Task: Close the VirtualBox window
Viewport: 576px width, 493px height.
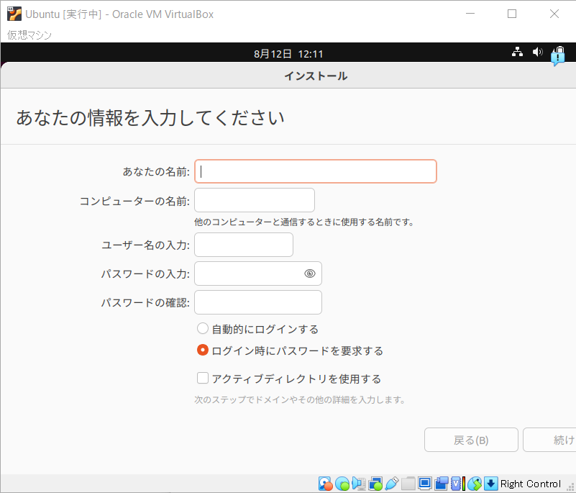Action: point(554,14)
